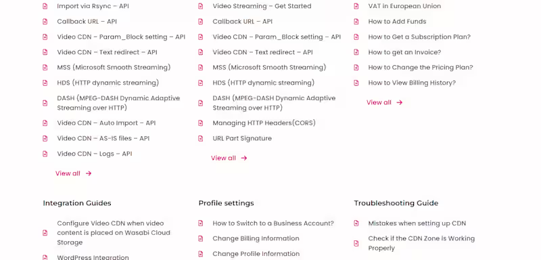Viewport: 541px width, 260px height.
Task: Open the 'Import via Rsync – API' article
Action: 93,6
